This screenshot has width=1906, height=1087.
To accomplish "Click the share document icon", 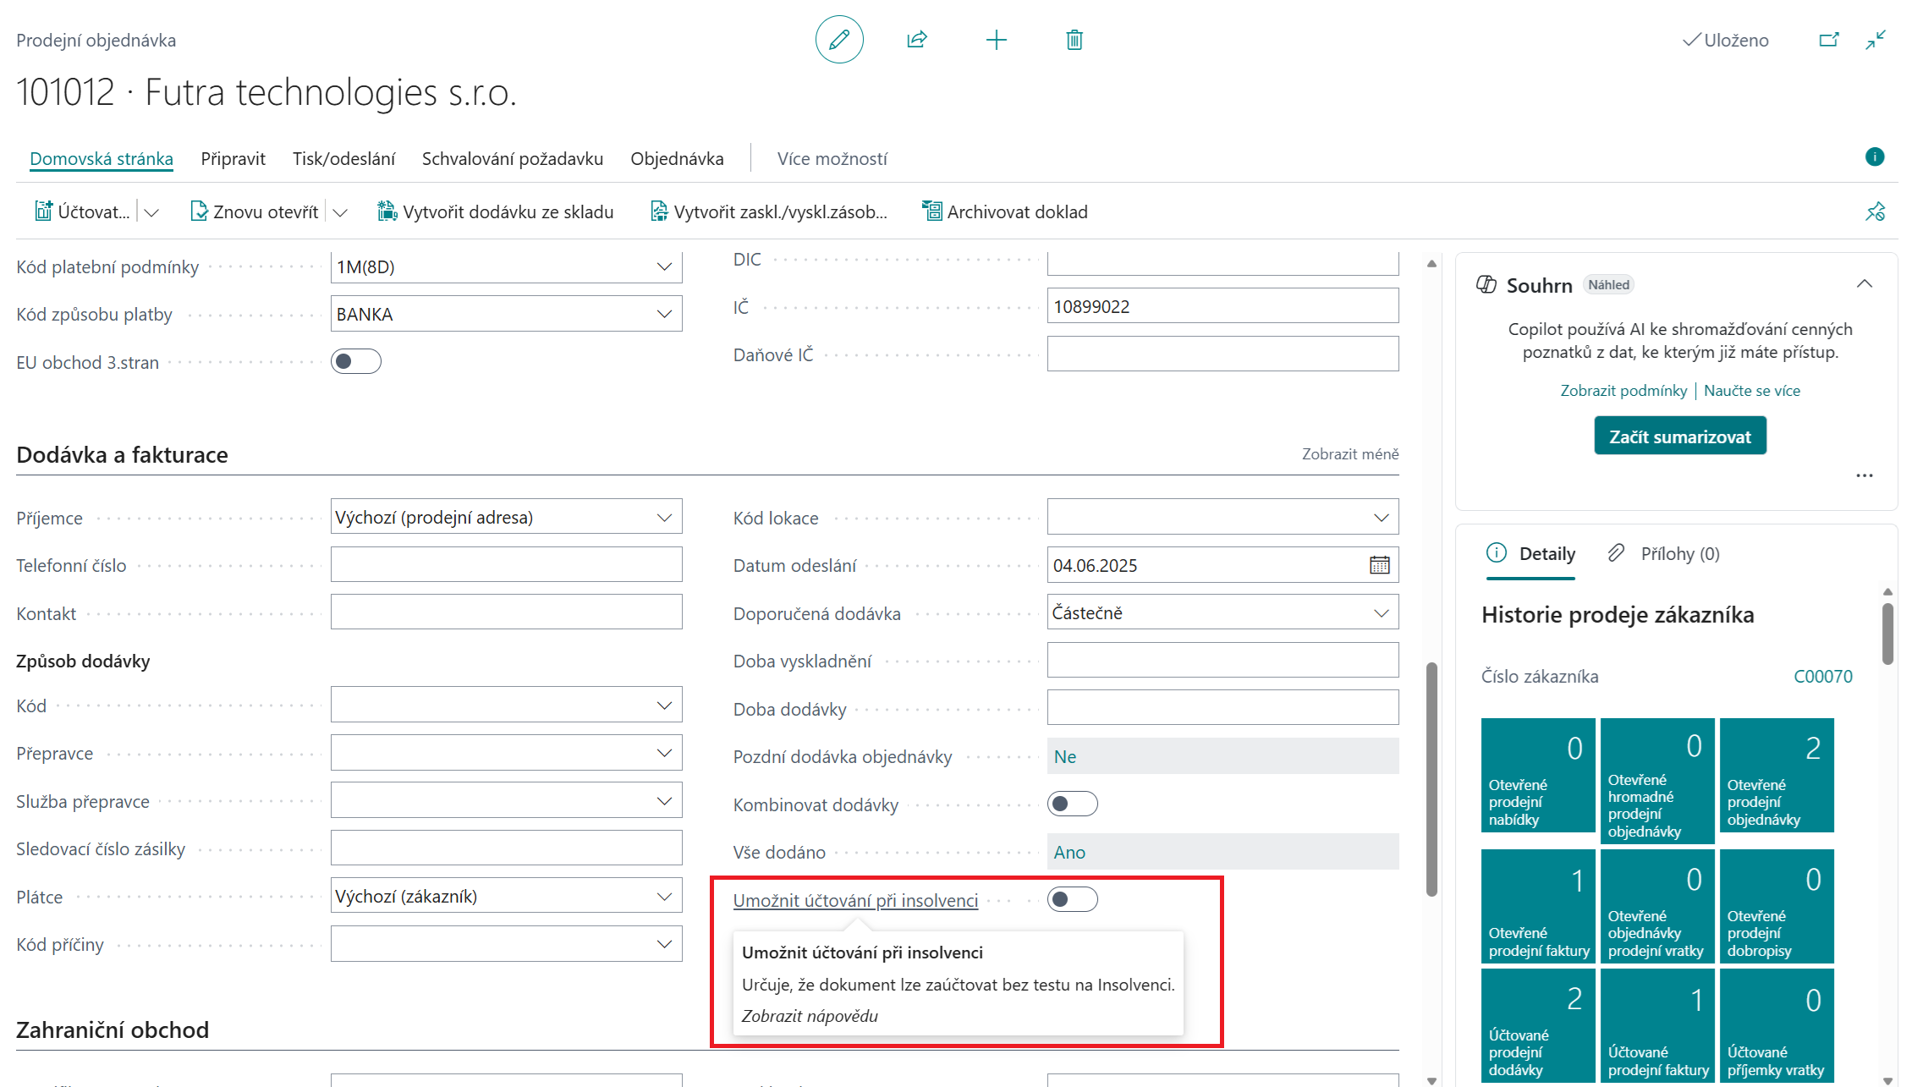I will point(917,40).
